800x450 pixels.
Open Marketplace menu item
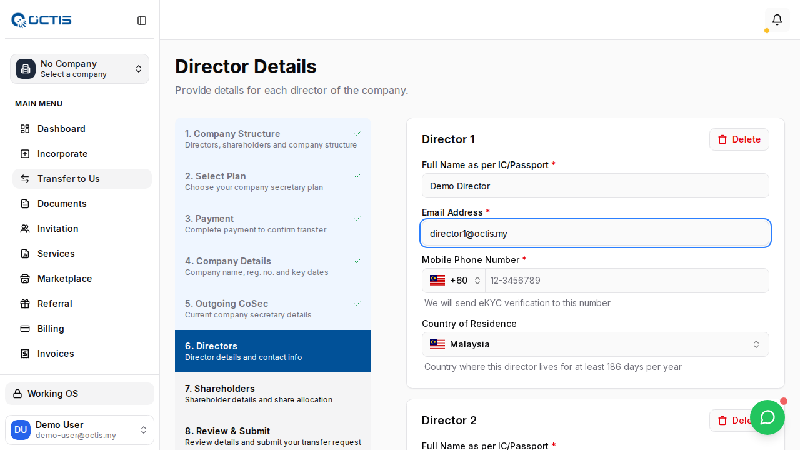[x=82, y=279]
